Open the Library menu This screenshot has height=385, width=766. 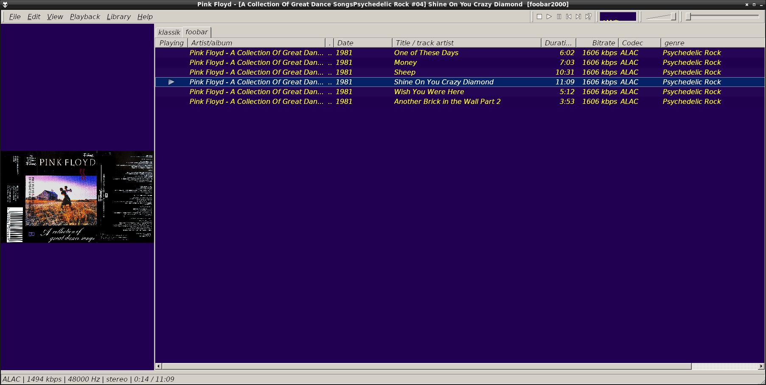click(x=119, y=17)
